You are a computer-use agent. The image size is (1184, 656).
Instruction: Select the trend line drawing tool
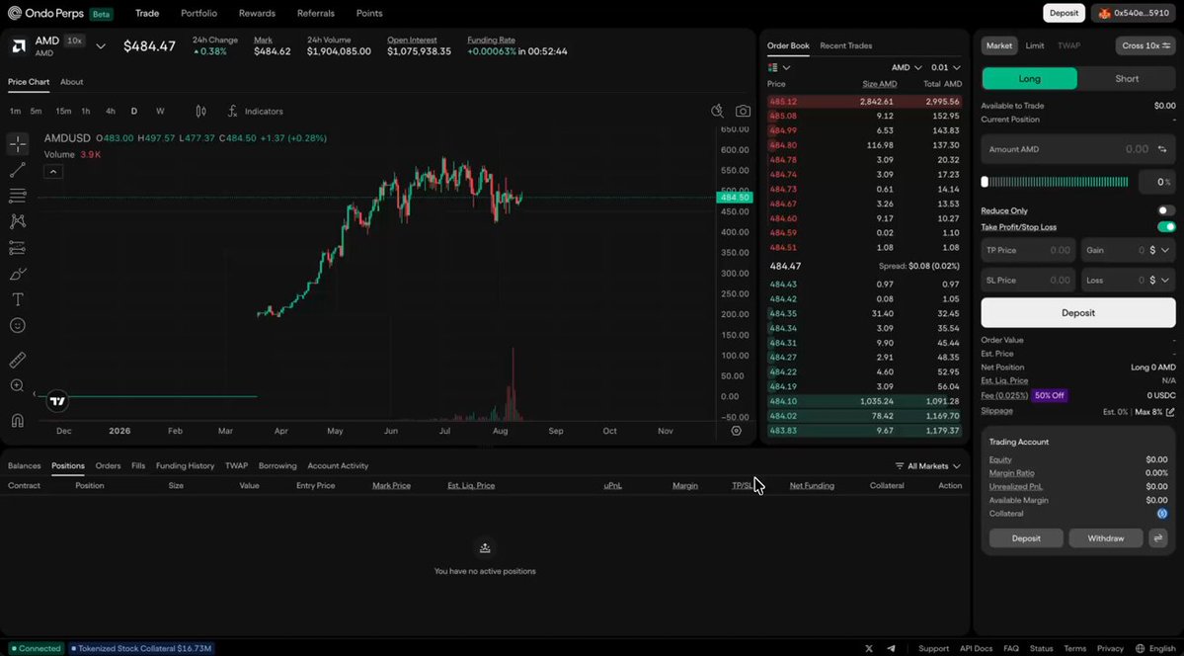pos(18,170)
